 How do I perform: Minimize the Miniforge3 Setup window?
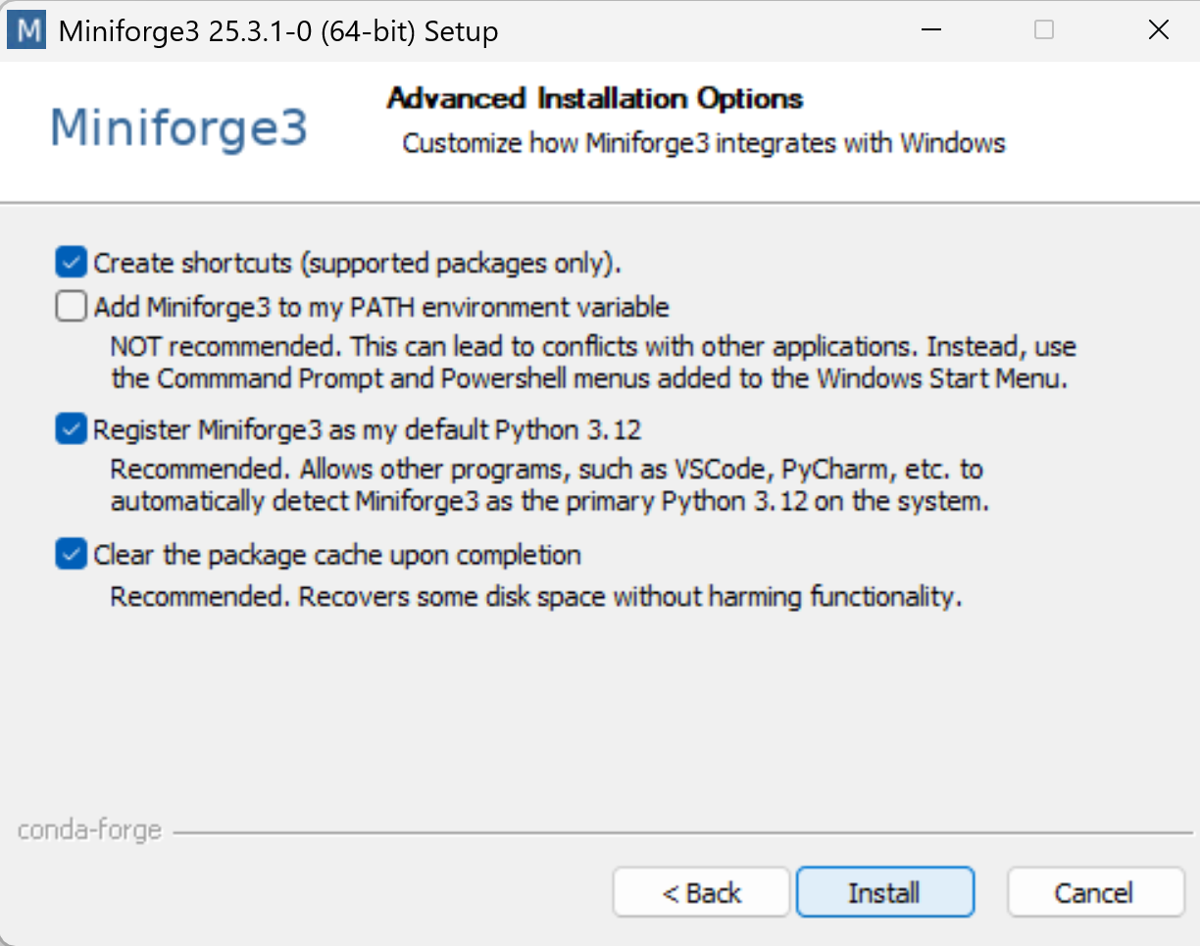coord(929,30)
